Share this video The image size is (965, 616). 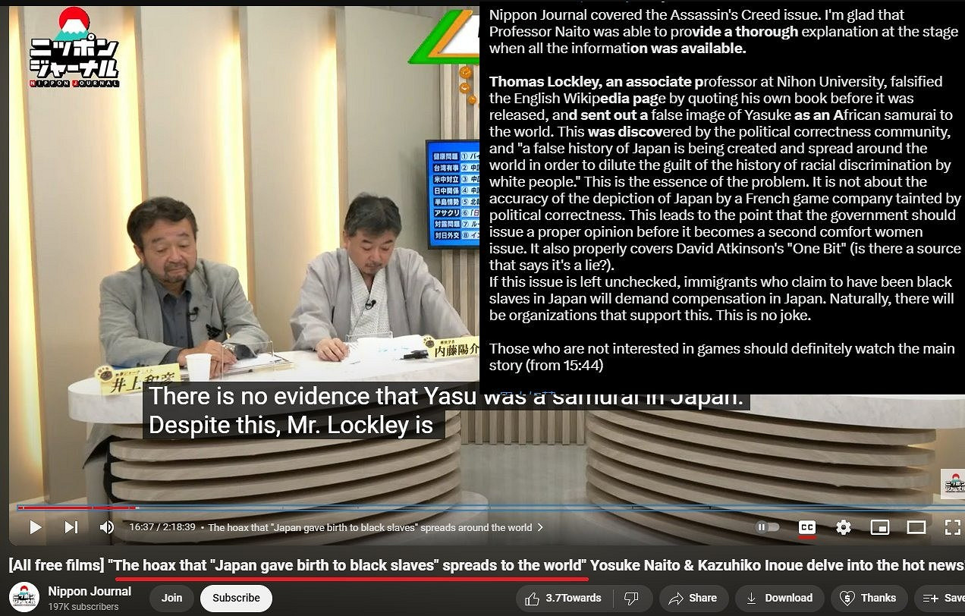pos(692,598)
